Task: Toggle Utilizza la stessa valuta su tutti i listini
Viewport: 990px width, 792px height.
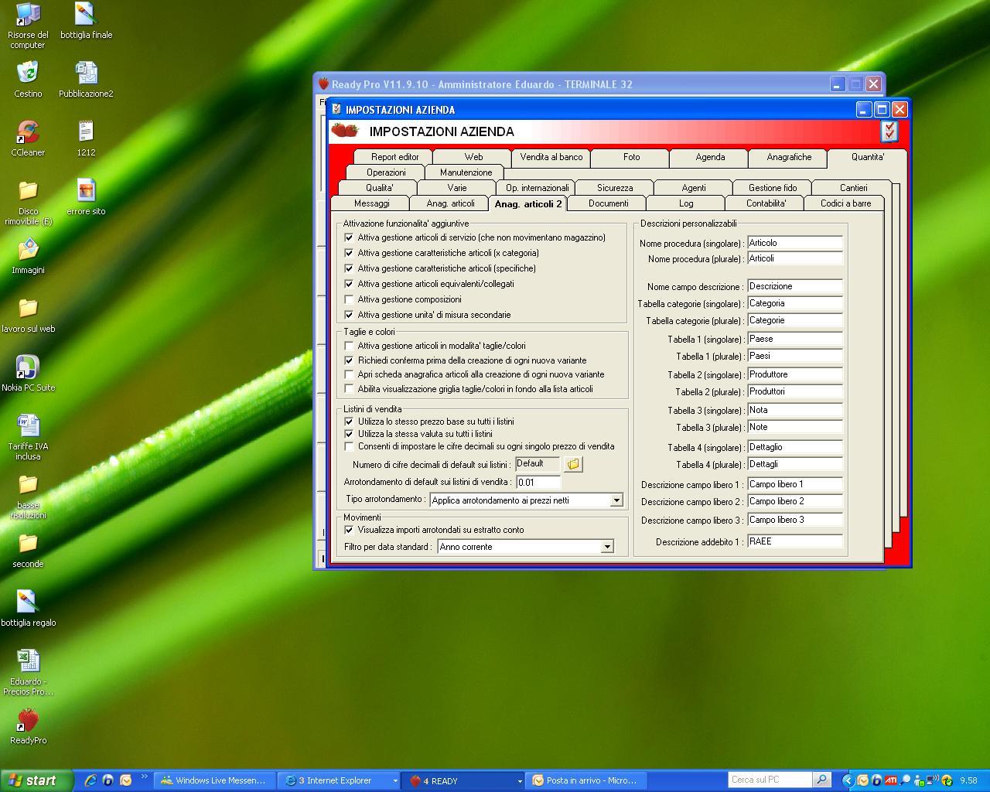Action: [349, 434]
